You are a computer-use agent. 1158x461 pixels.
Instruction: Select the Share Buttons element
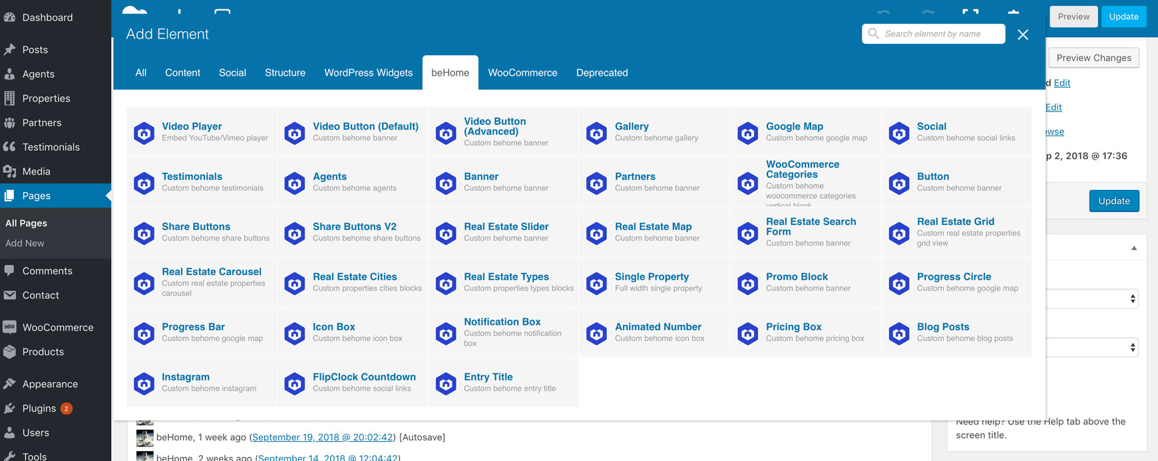click(x=201, y=232)
